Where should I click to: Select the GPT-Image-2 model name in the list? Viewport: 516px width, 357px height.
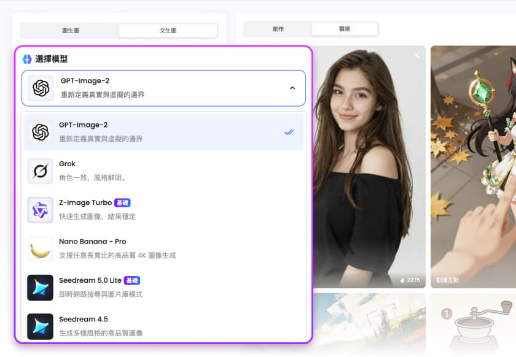[84, 125]
